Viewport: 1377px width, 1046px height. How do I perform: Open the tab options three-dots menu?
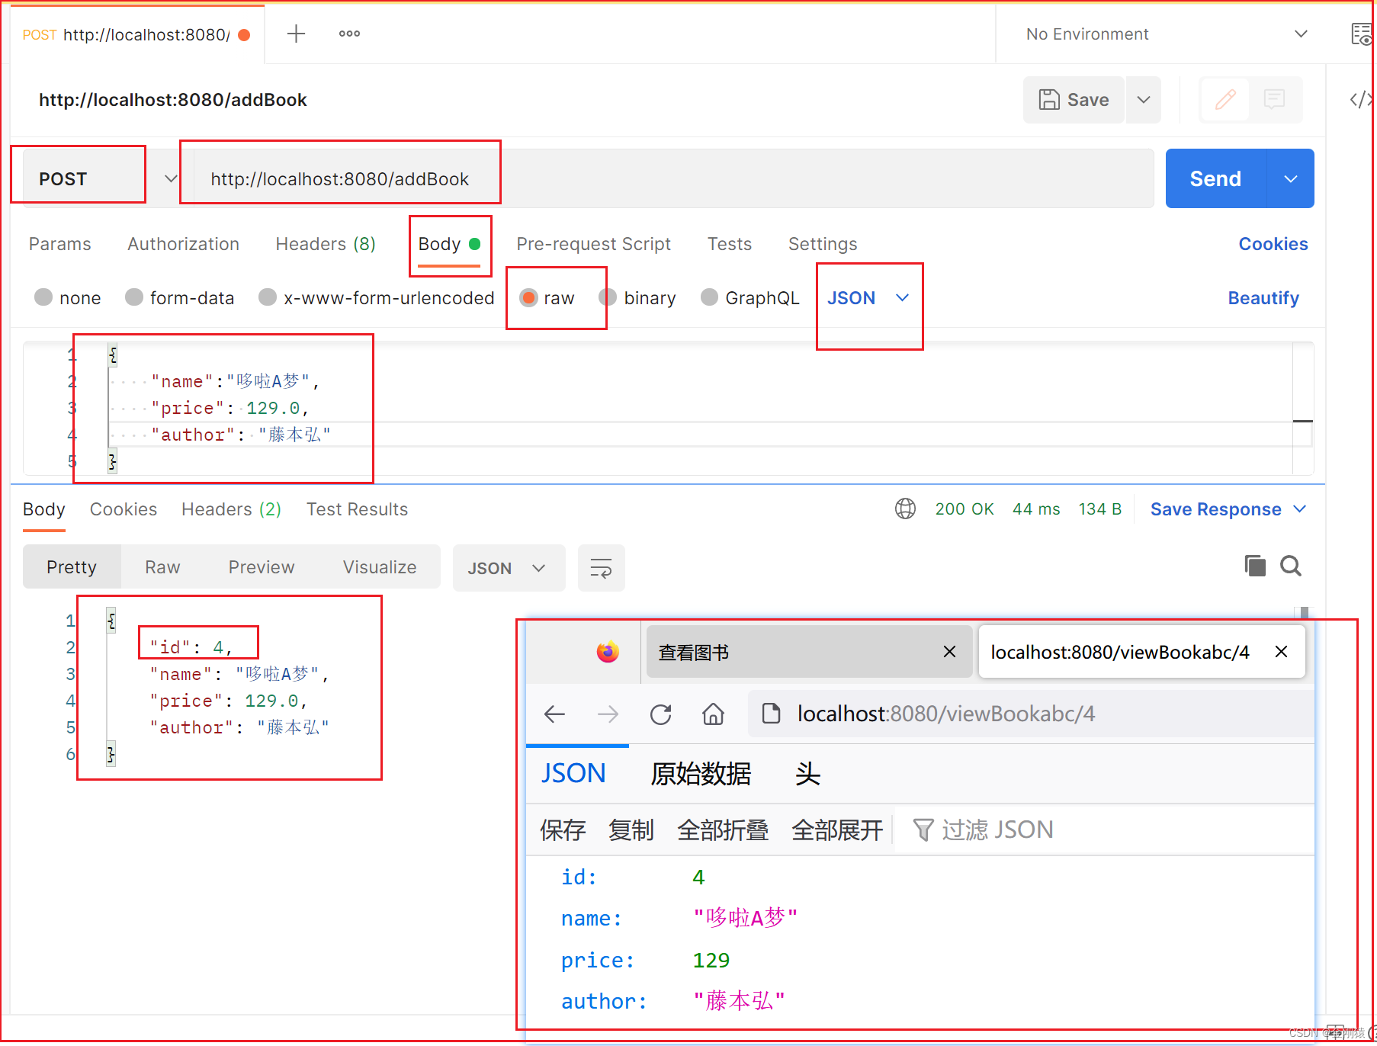349,34
